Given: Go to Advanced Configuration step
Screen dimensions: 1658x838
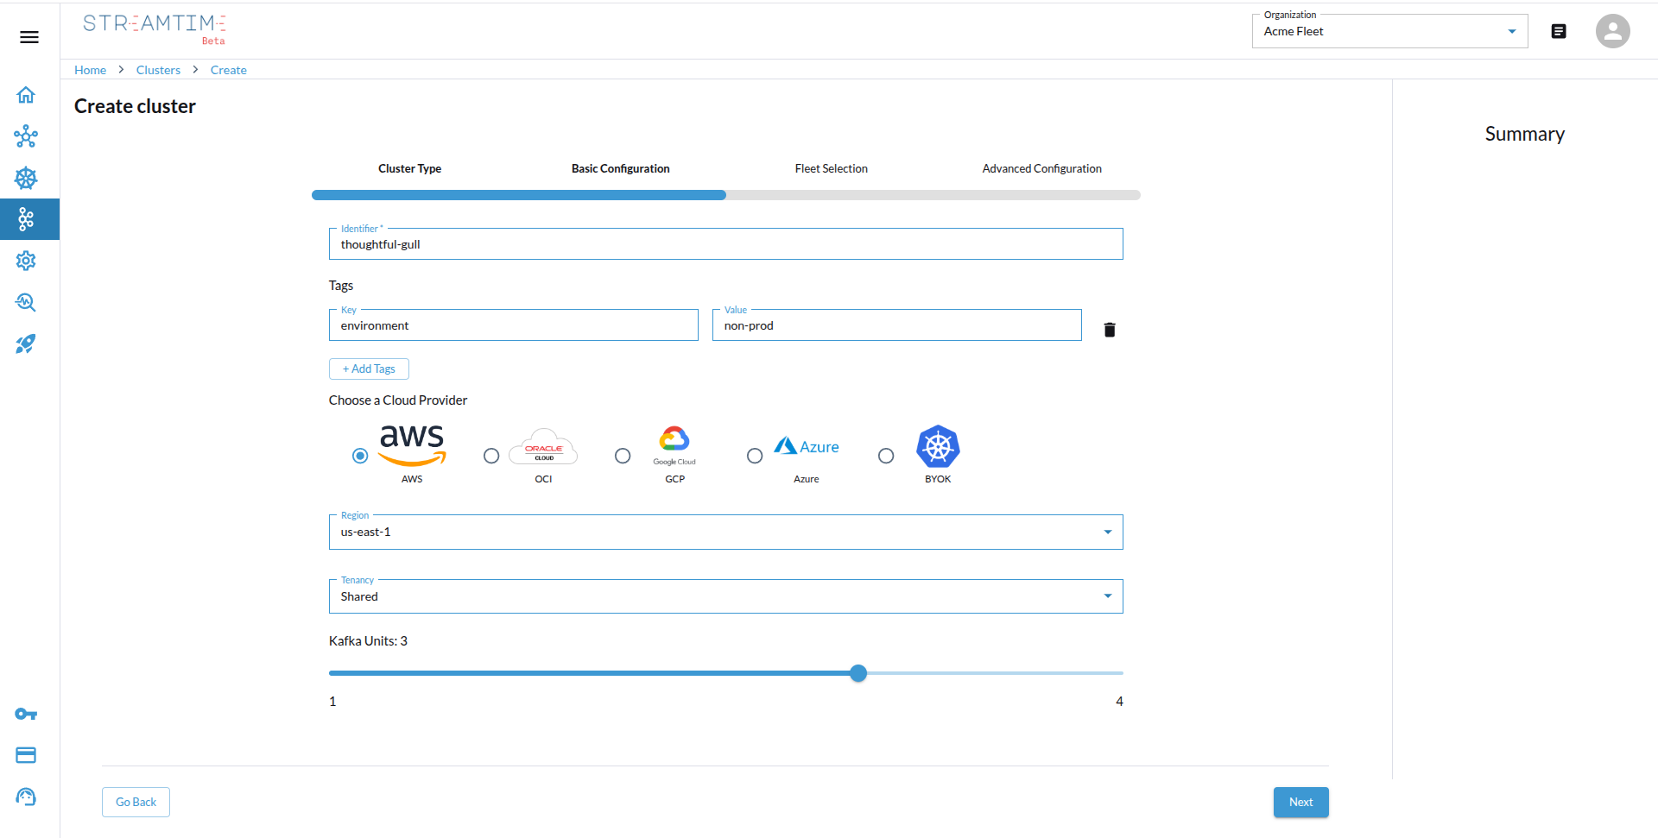Looking at the screenshot, I should [x=1041, y=168].
